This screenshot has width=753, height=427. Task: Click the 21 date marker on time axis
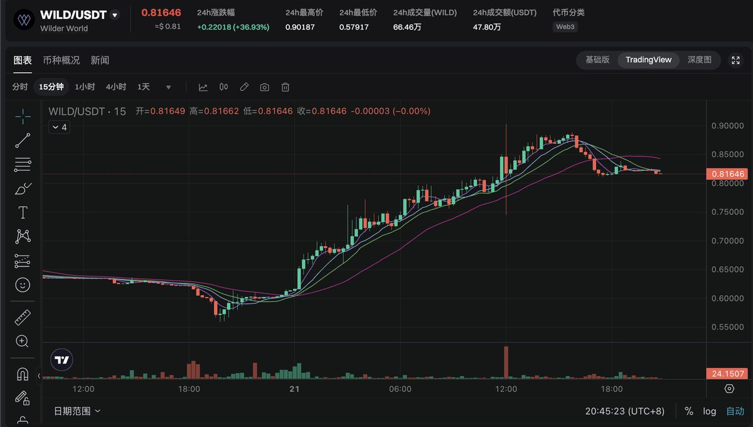click(294, 389)
